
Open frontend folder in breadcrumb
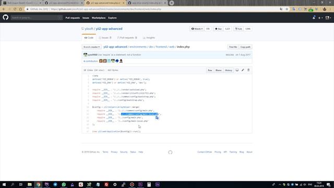[161, 46]
